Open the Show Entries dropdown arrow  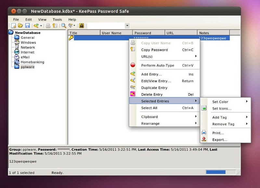pyautogui.click(x=74, y=26)
